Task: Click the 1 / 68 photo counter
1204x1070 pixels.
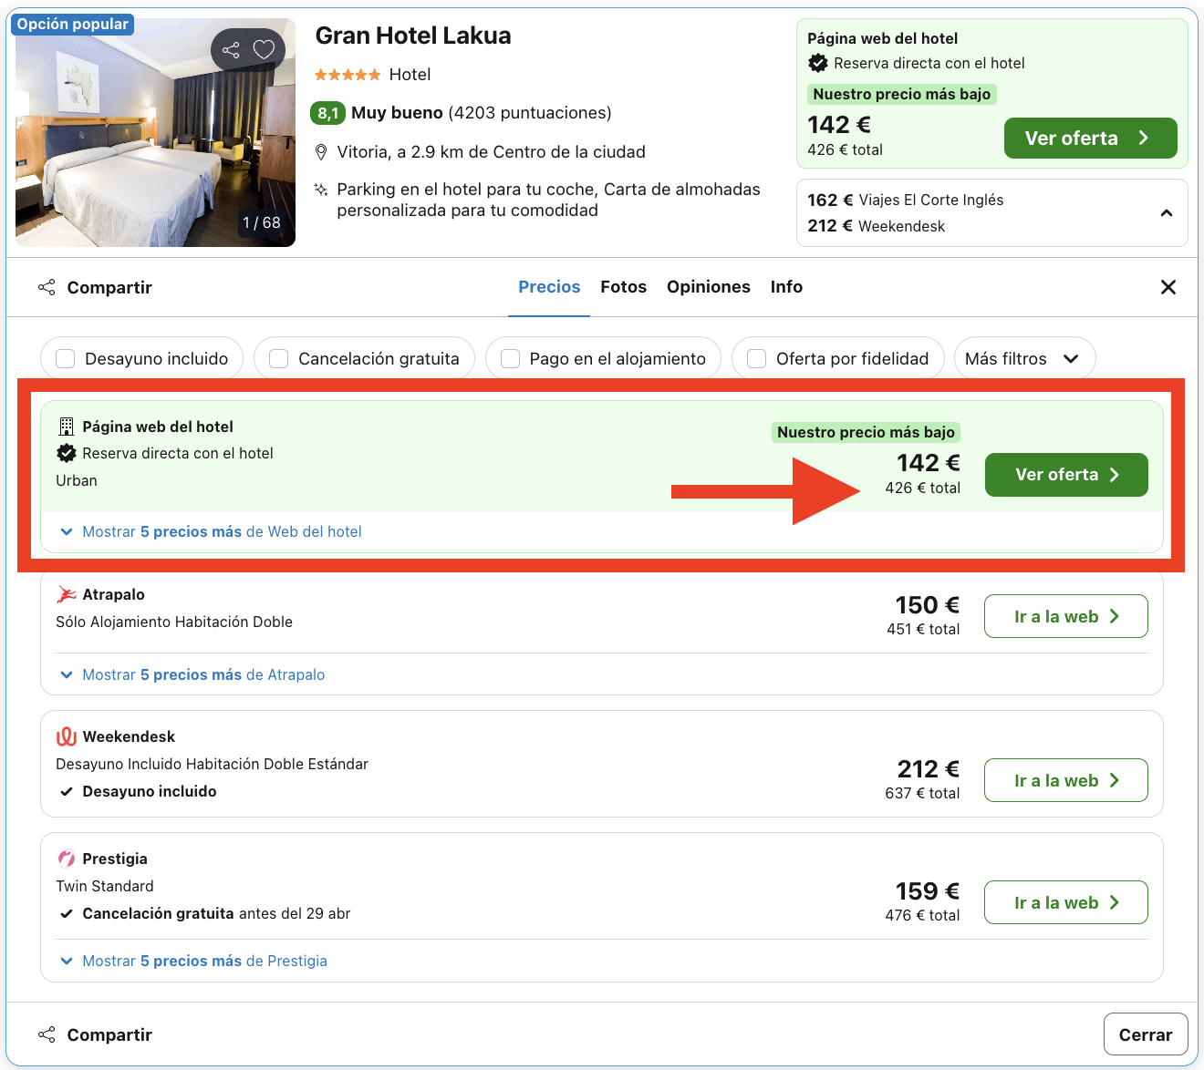Action: pos(262,222)
